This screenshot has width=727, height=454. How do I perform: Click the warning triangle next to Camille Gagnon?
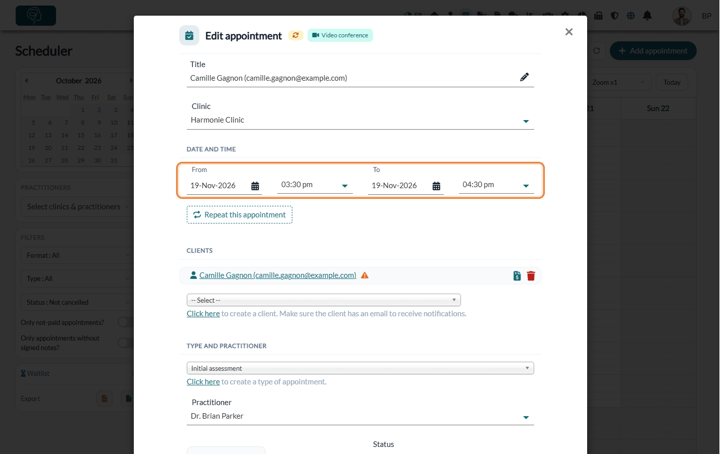click(365, 275)
